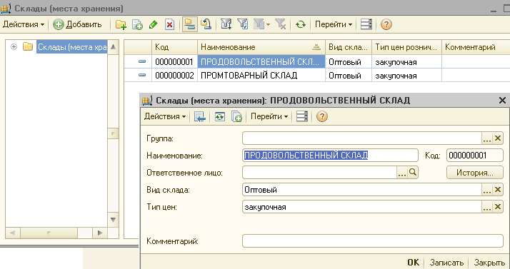Select the ПРОМТОВАРНЫЙ СКЛАД row
510x269 pixels.
(x=317, y=76)
